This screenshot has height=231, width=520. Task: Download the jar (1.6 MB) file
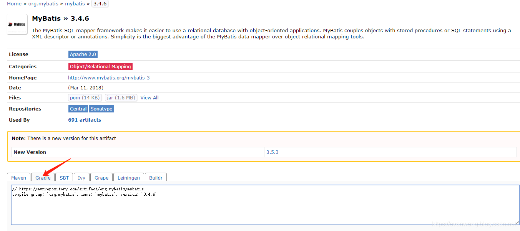coord(121,98)
